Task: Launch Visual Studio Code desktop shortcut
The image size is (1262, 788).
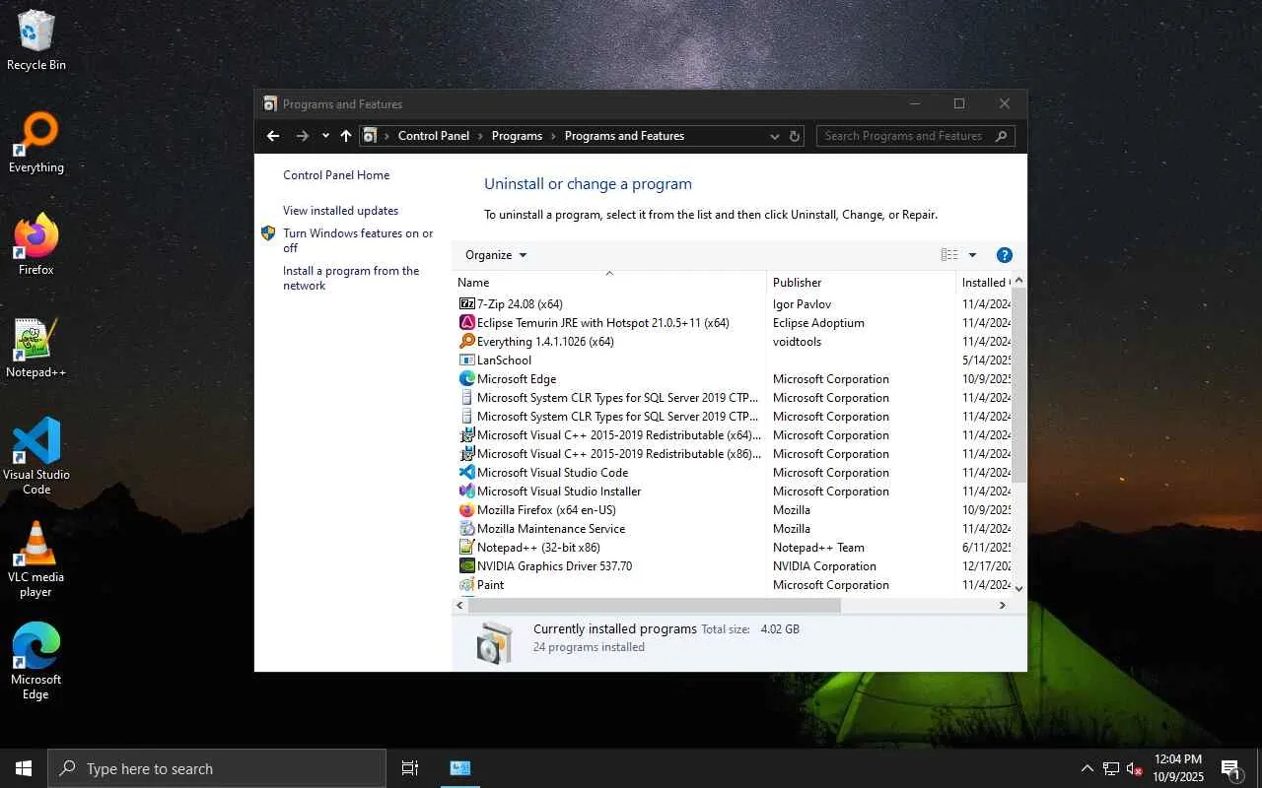Action: [x=35, y=456]
